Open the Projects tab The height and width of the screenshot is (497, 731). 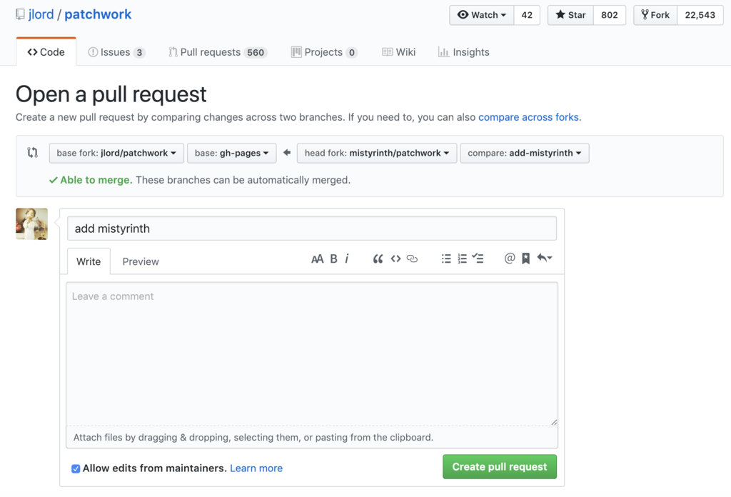pyautogui.click(x=325, y=52)
